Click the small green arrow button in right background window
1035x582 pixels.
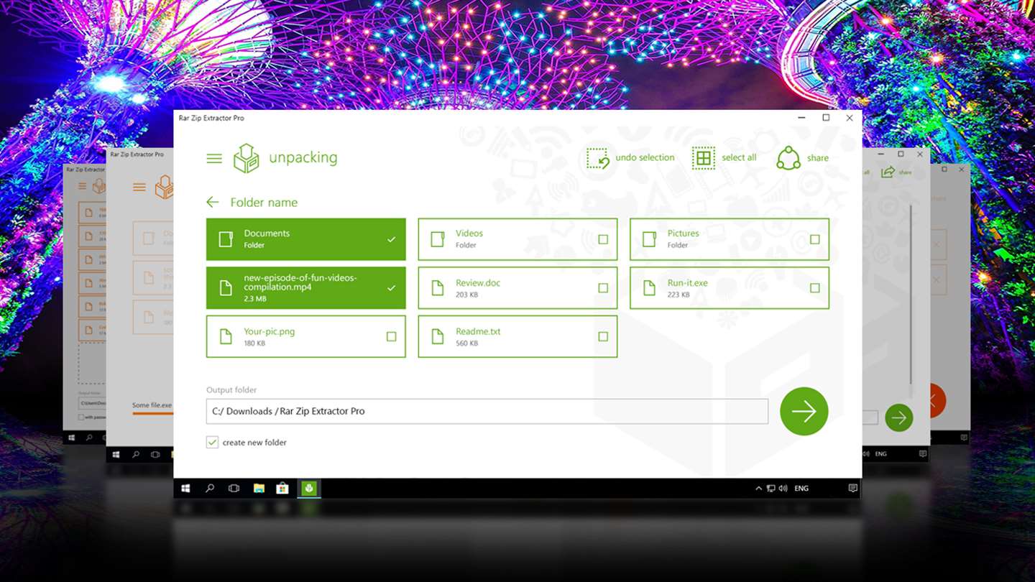point(898,417)
